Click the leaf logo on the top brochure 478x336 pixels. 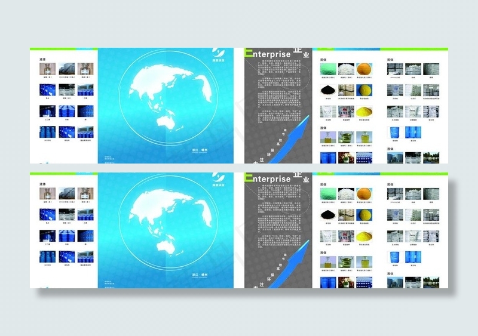(x=219, y=53)
